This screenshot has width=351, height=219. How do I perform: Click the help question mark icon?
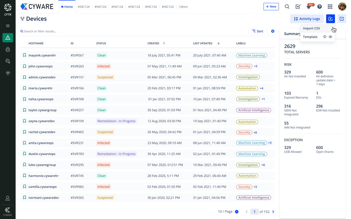(x=319, y=7)
